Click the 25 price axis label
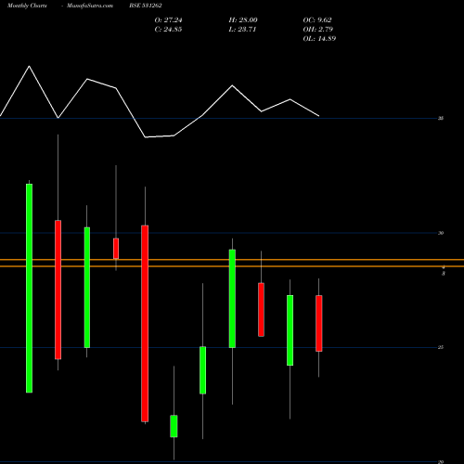 pos(441,347)
